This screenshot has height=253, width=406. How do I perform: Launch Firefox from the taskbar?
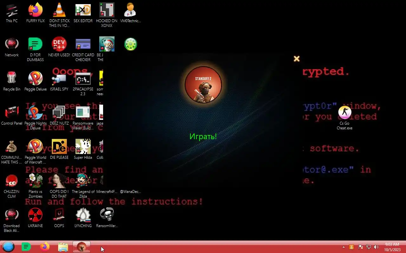point(45,247)
